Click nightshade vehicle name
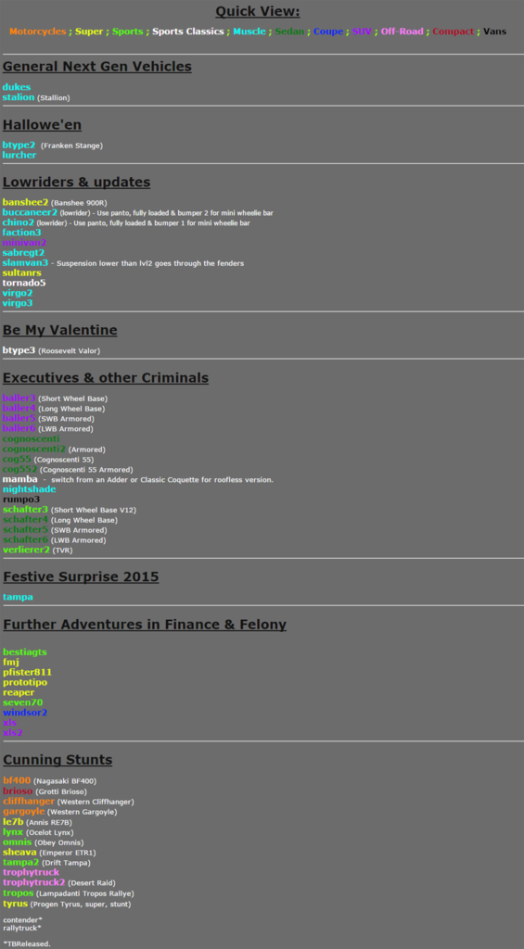 point(29,489)
